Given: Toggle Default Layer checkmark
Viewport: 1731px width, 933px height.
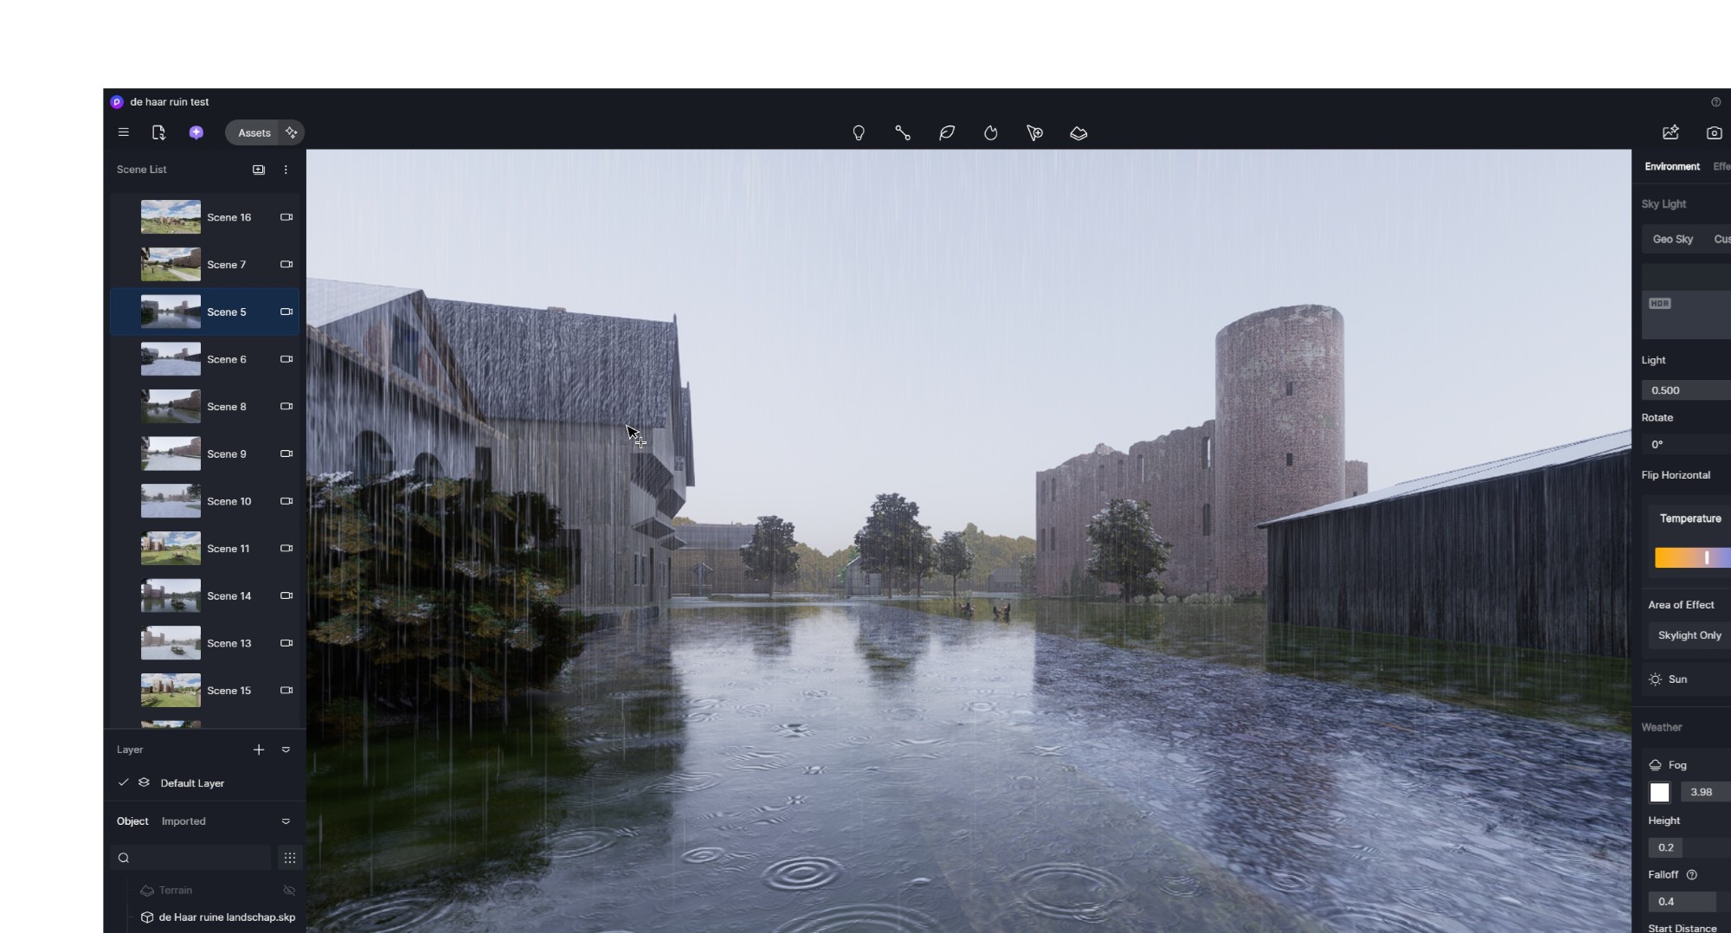Looking at the screenshot, I should 124,782.
